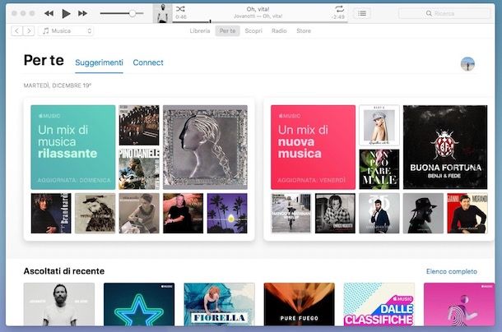Open the Fiorella album cover
The image size is (502, 332).
point(219,304)
